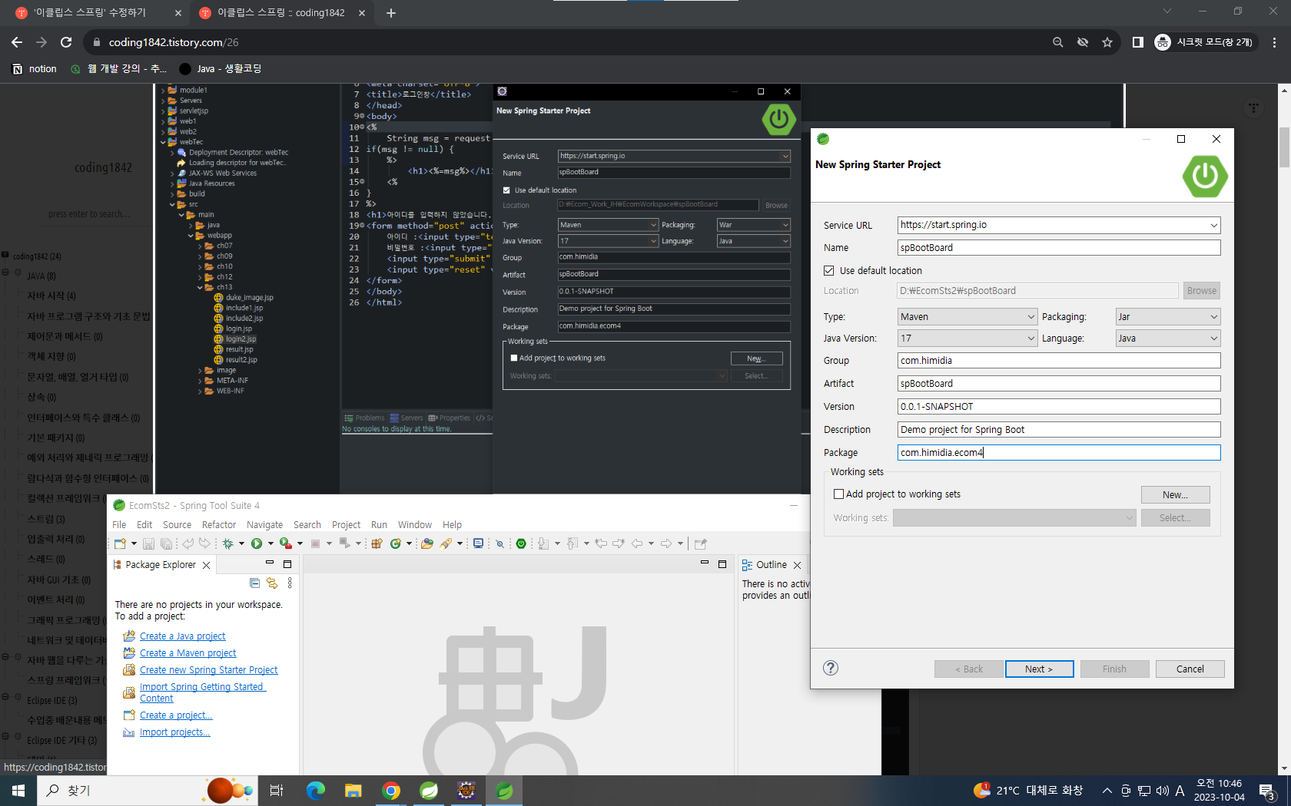The height and width of the screenshot is (806, 1291).
Task: Click the help question mark icon in dialog
Action: 831,668
